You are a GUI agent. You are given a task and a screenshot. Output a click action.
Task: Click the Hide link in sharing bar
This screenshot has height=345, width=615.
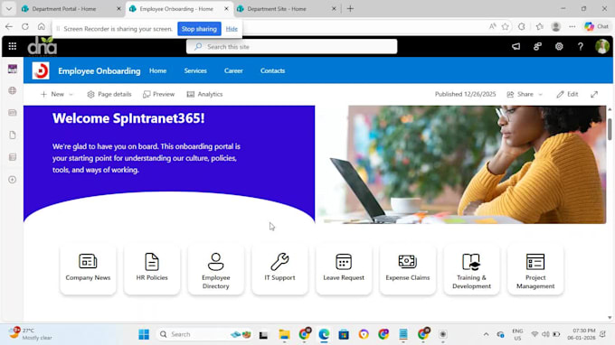pyautogui.click(x=232, y=29)
